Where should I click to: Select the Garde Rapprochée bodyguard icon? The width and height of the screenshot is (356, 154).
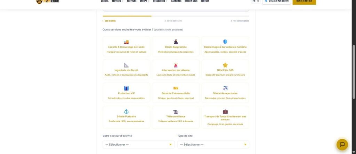pos(176,42)
